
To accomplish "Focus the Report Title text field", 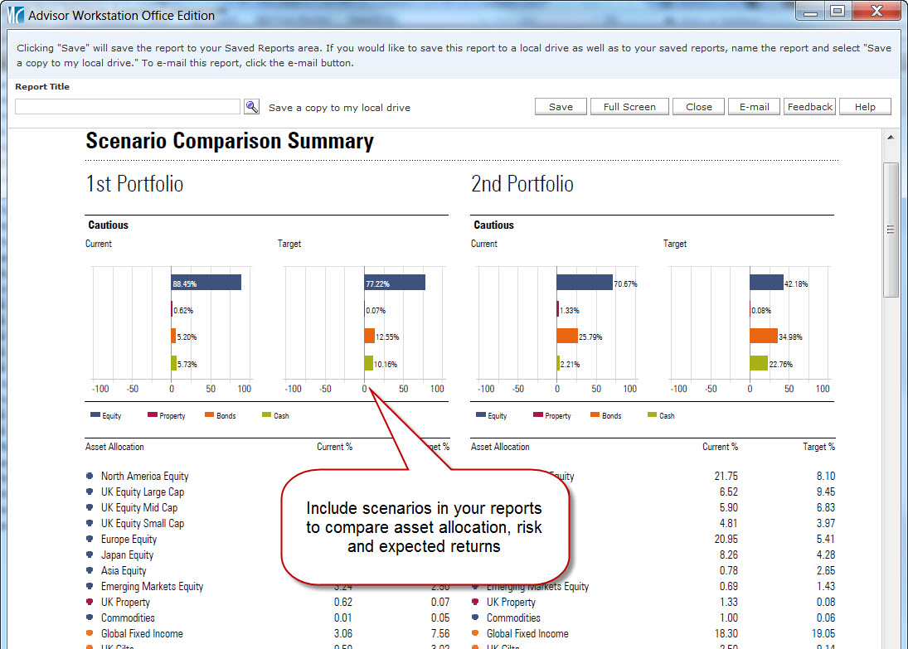I will [x=128, y=107].
